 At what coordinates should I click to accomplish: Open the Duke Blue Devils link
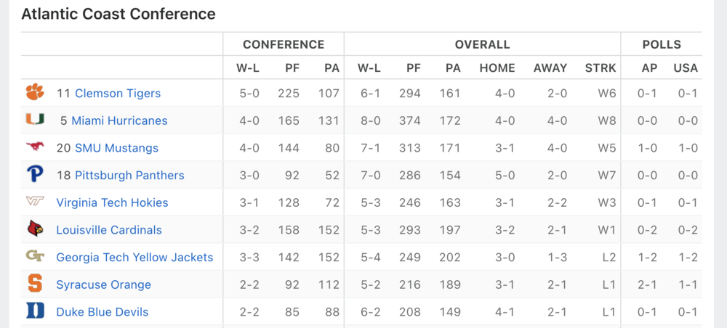coord(102,312)
